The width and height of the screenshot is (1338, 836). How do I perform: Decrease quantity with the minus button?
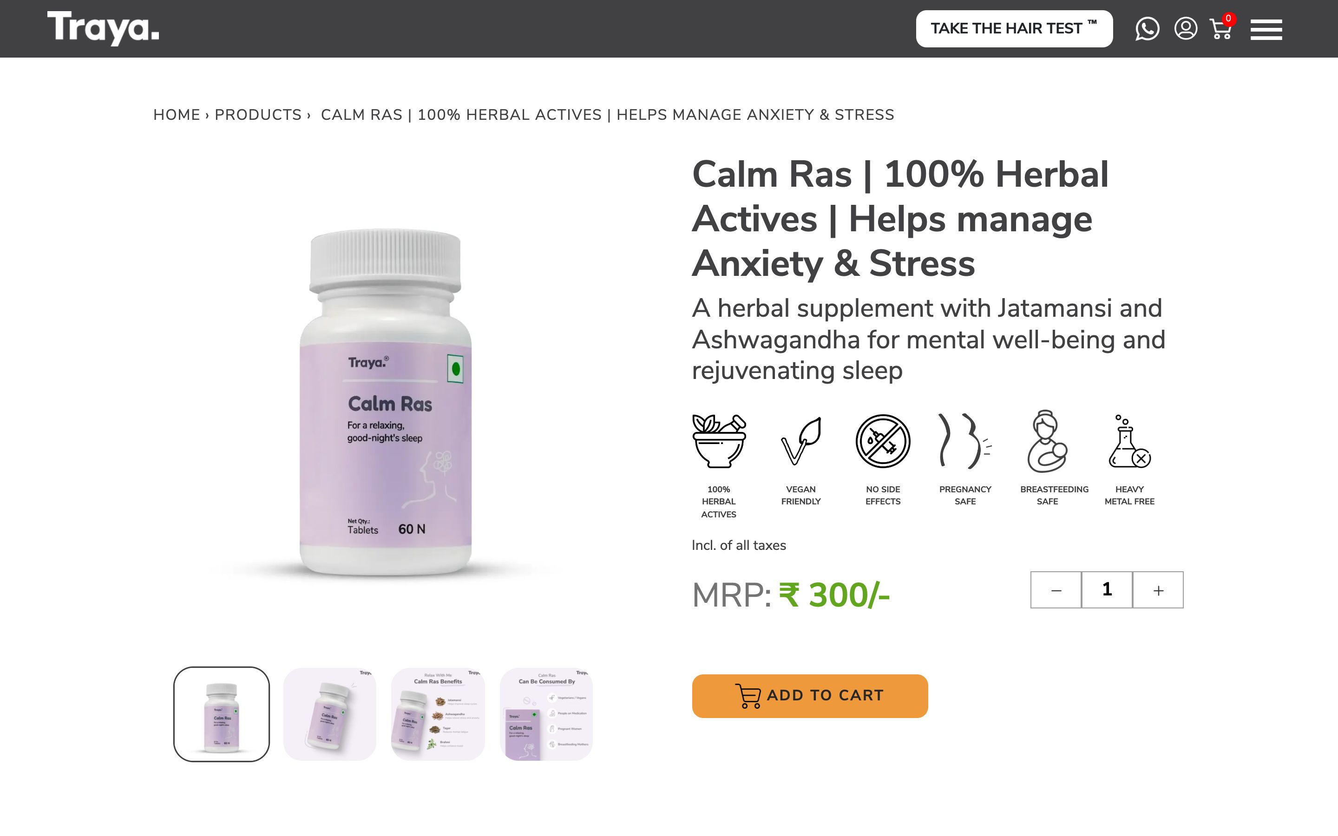[x=1056, y=590]
